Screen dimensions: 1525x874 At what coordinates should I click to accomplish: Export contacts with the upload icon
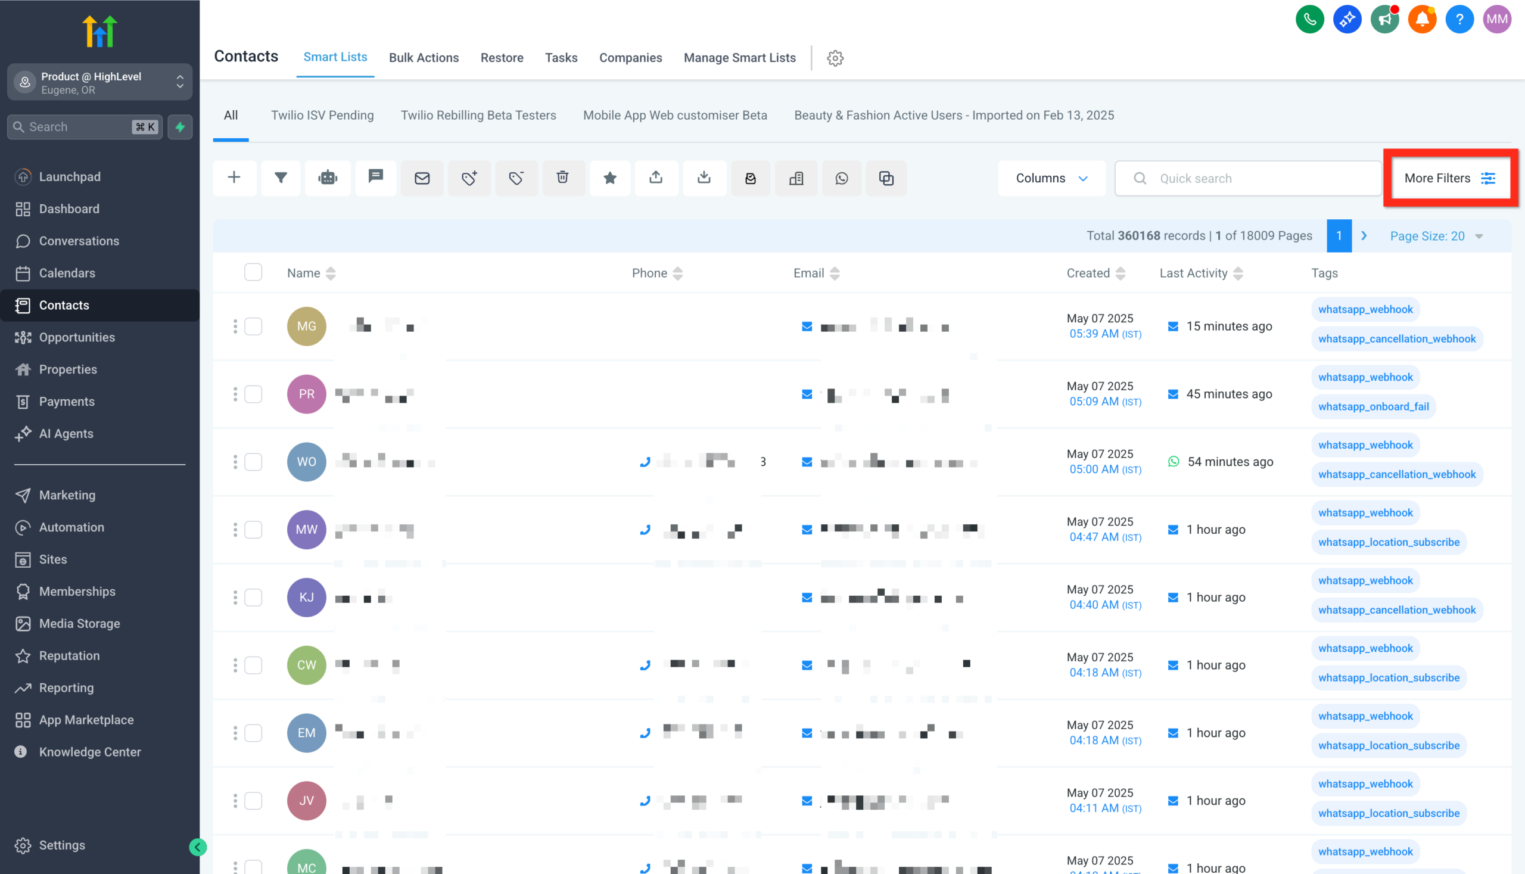(x=656, y=178)
